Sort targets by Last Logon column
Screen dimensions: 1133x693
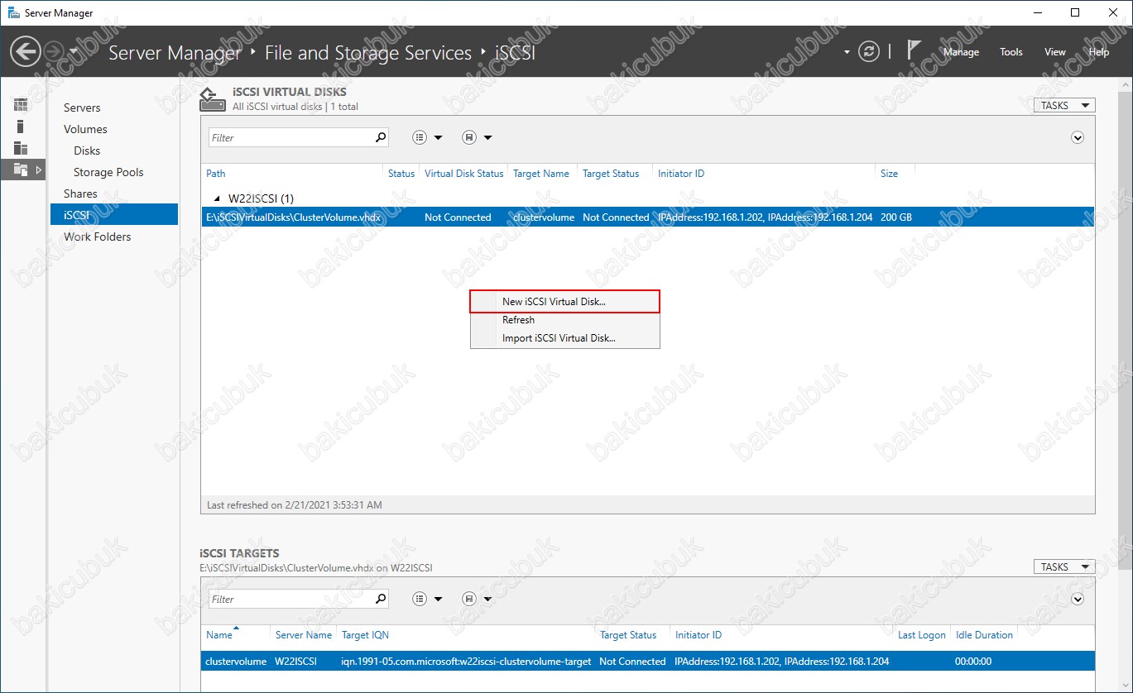(x=922, y=635)
